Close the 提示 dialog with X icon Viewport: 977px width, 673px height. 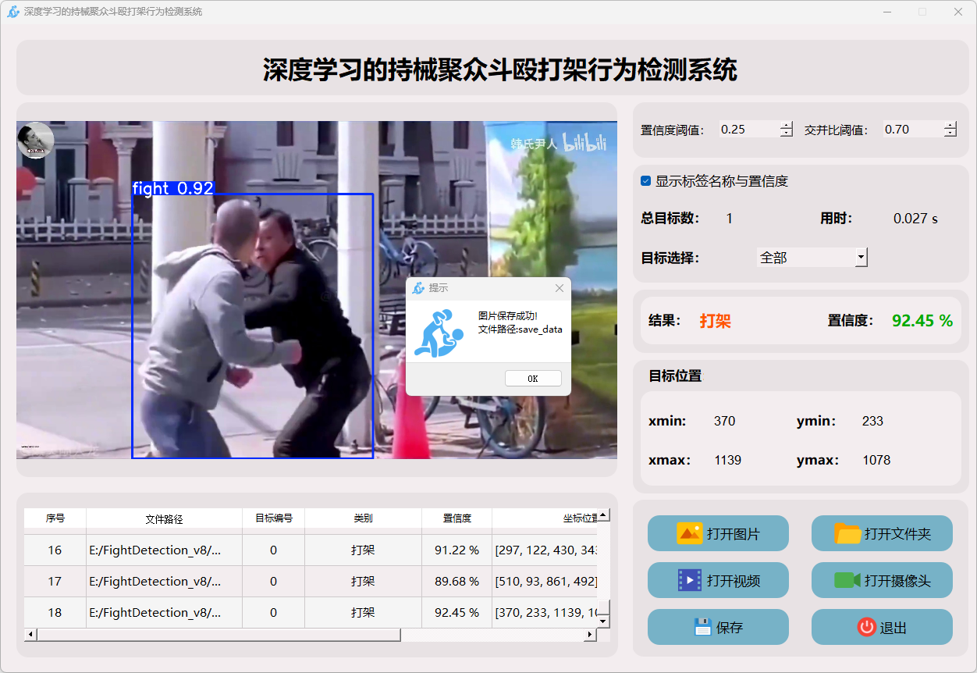(559, 288)
